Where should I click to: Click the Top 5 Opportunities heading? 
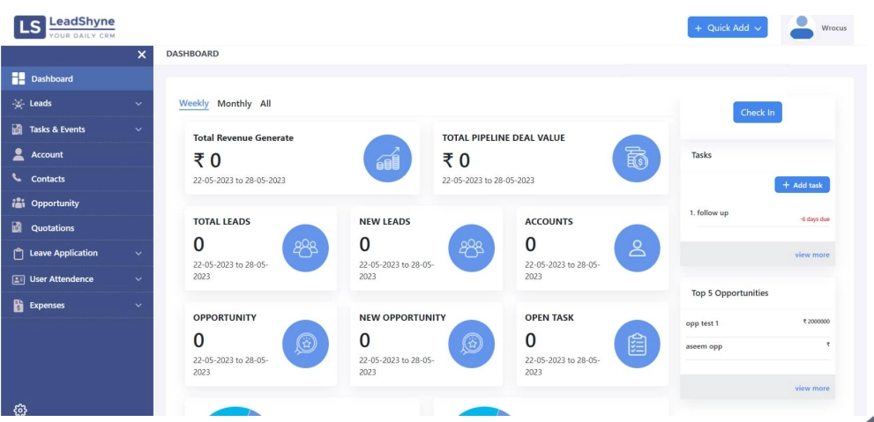click(x=729, y=292)
